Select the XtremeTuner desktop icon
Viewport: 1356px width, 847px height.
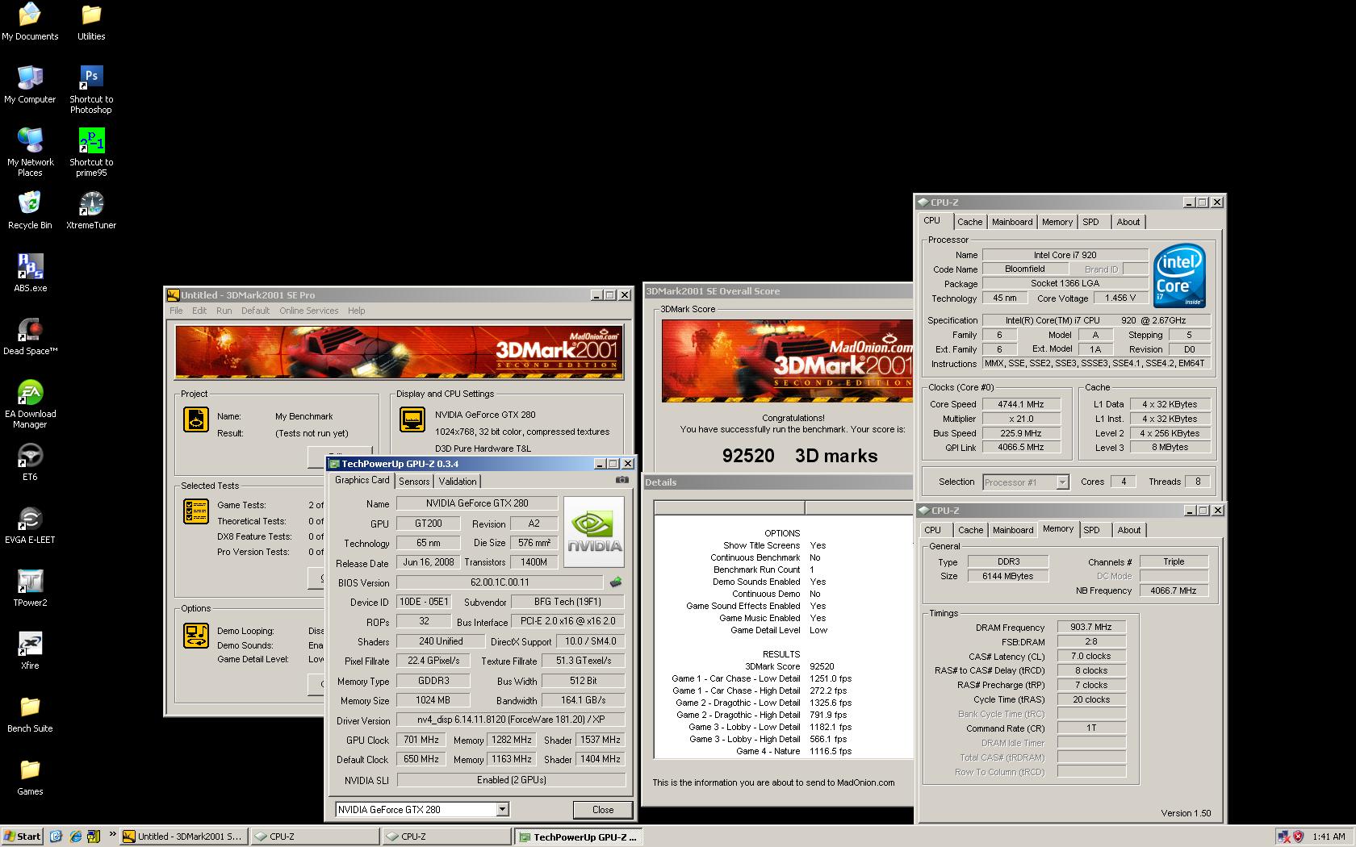click(x=91, y=211)
